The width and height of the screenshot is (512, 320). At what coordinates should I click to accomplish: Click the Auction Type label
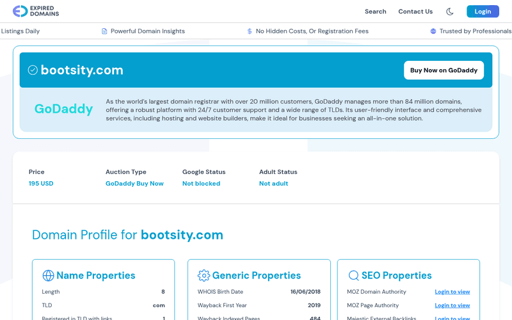click(x=125, y=172)
